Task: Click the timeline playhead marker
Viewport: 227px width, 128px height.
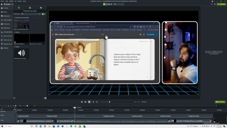Action: pos(75,108)
